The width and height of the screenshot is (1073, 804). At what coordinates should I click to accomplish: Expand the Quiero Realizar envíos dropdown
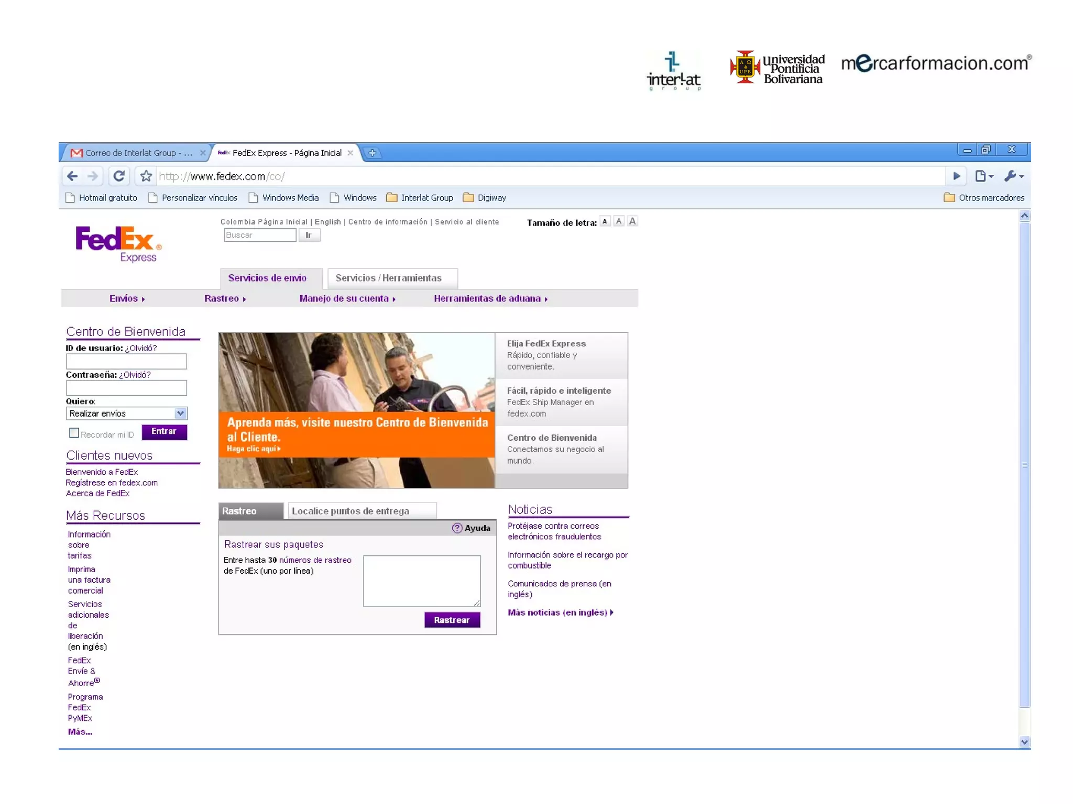(x=180, y=414)
